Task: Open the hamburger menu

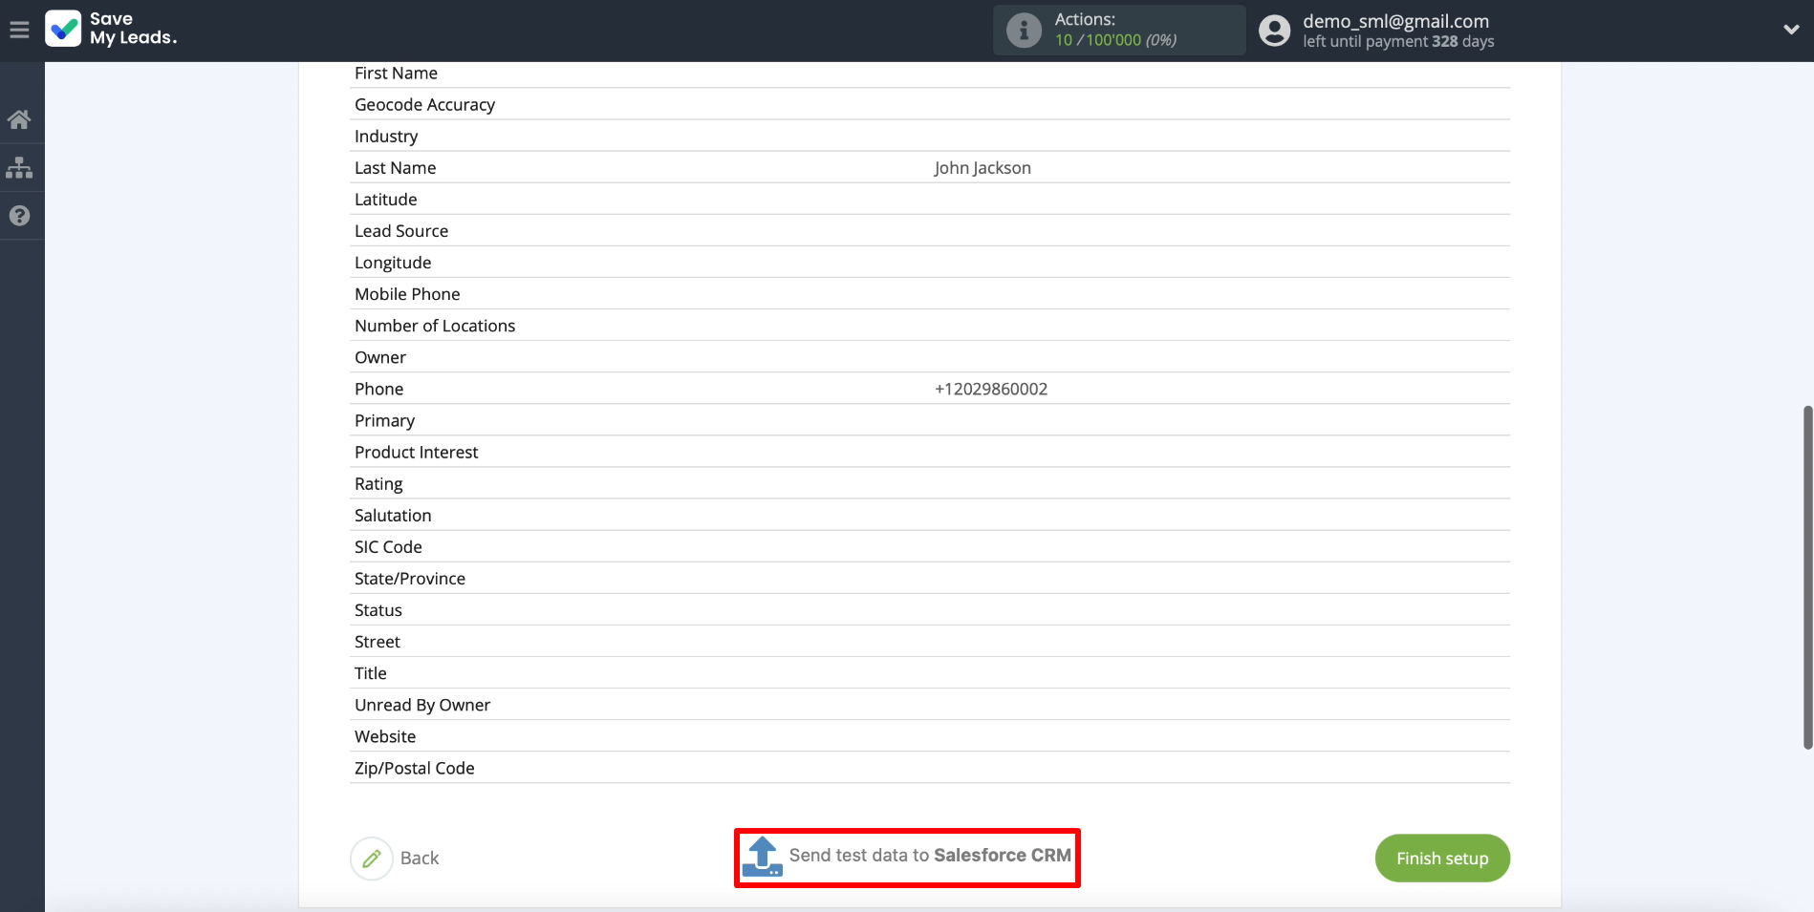Action: (x=19, y=31)
